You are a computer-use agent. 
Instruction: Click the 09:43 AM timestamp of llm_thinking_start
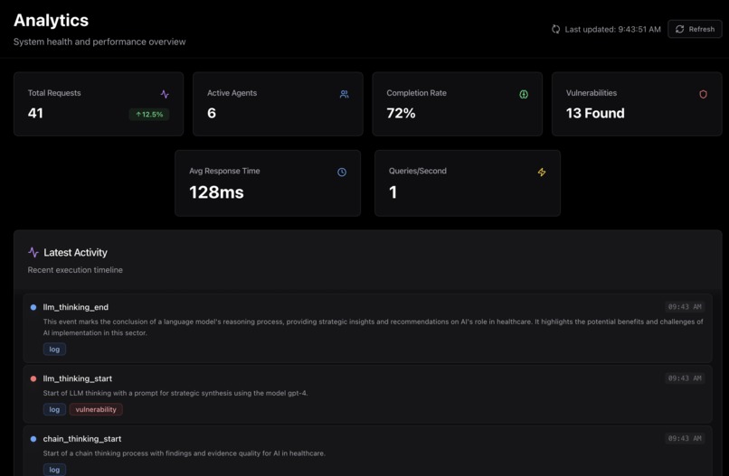coord(685,378)
